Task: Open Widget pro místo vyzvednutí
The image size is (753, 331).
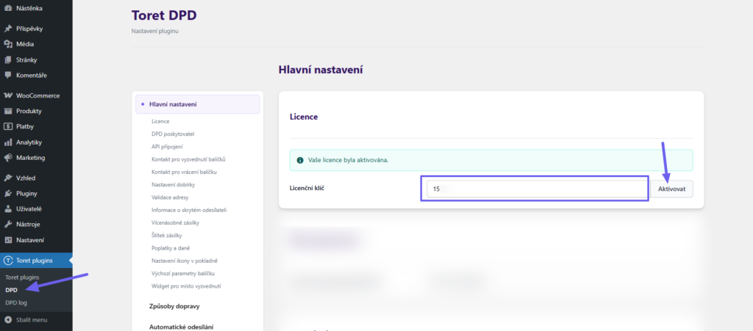Action: tap(186, 286)
